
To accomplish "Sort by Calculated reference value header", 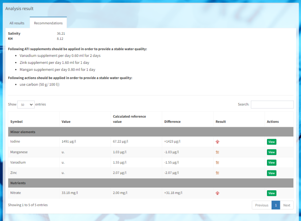I will coord(129,119).
